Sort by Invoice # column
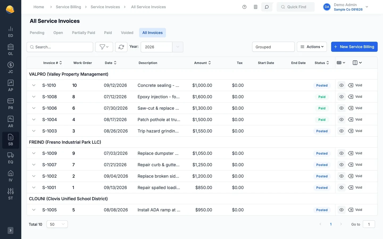This screenshot has height=239, width=383. click(x=52, y=63)
